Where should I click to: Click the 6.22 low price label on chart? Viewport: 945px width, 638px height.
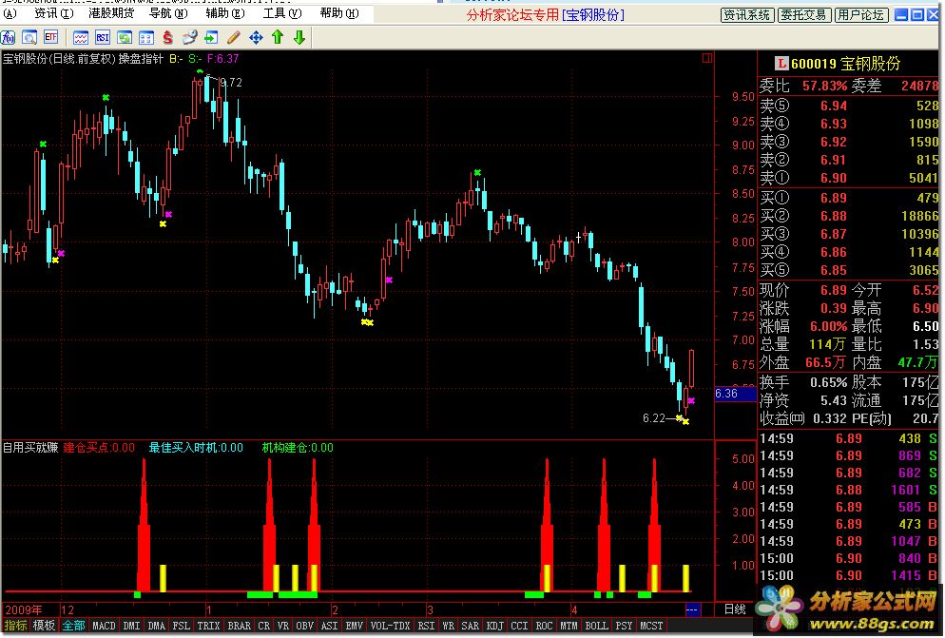[x=654, y=418]
